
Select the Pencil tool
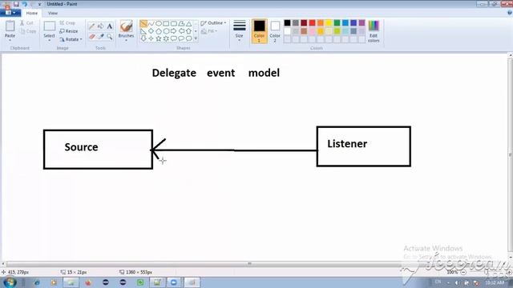(x=92, y=26)
